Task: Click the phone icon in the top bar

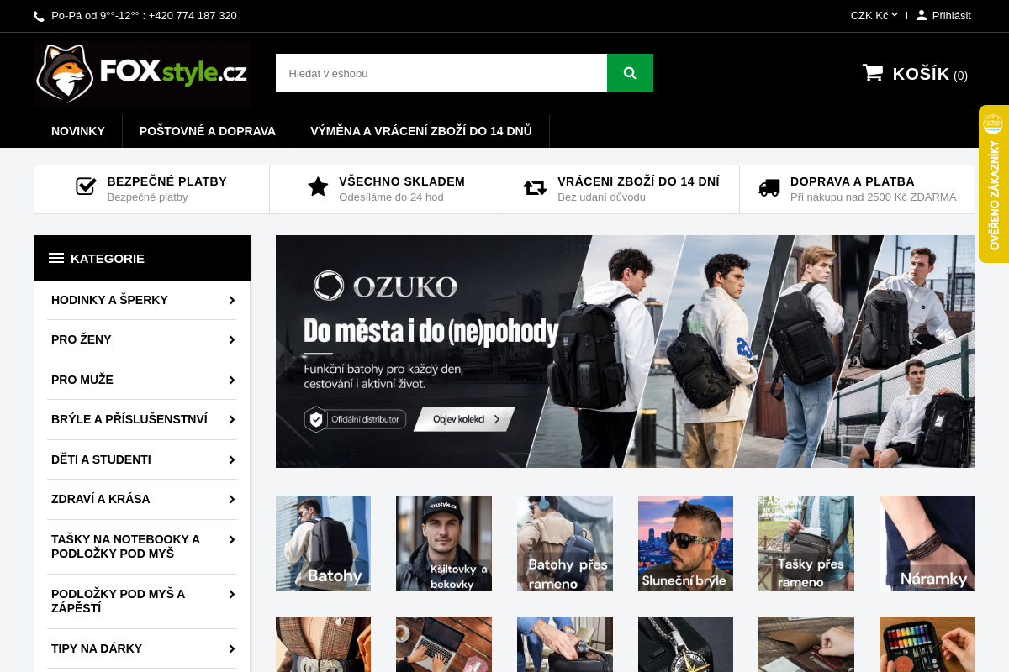Action: pyautogui.click(x=39, y=16)
